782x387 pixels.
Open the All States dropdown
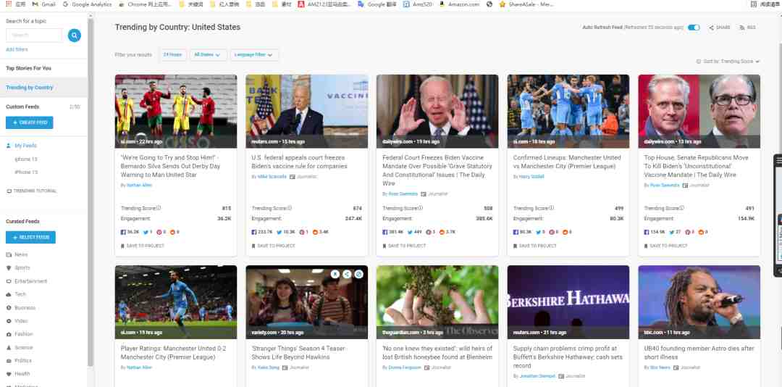208,55
